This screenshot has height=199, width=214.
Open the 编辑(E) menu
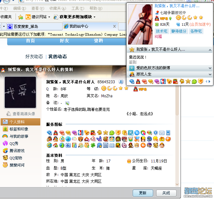20,8
